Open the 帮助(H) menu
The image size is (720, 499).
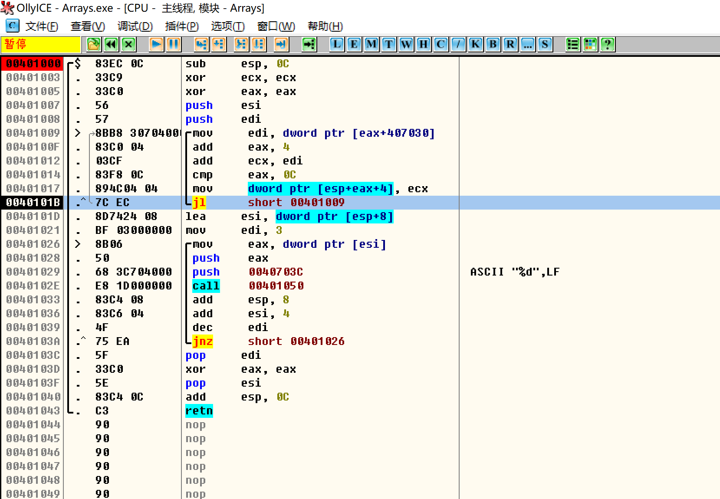(325, 26)
